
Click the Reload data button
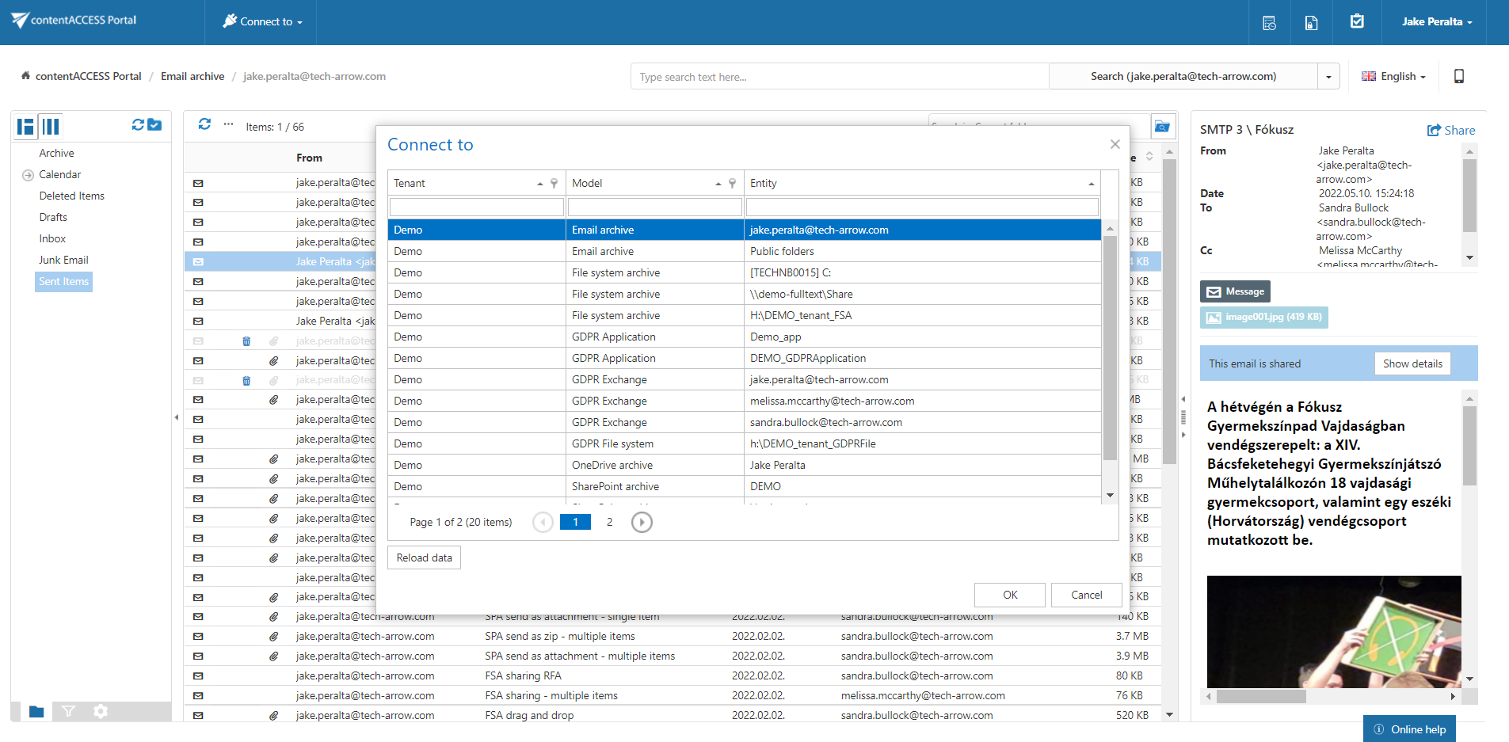pyautogui.click(x=424, y=557)
